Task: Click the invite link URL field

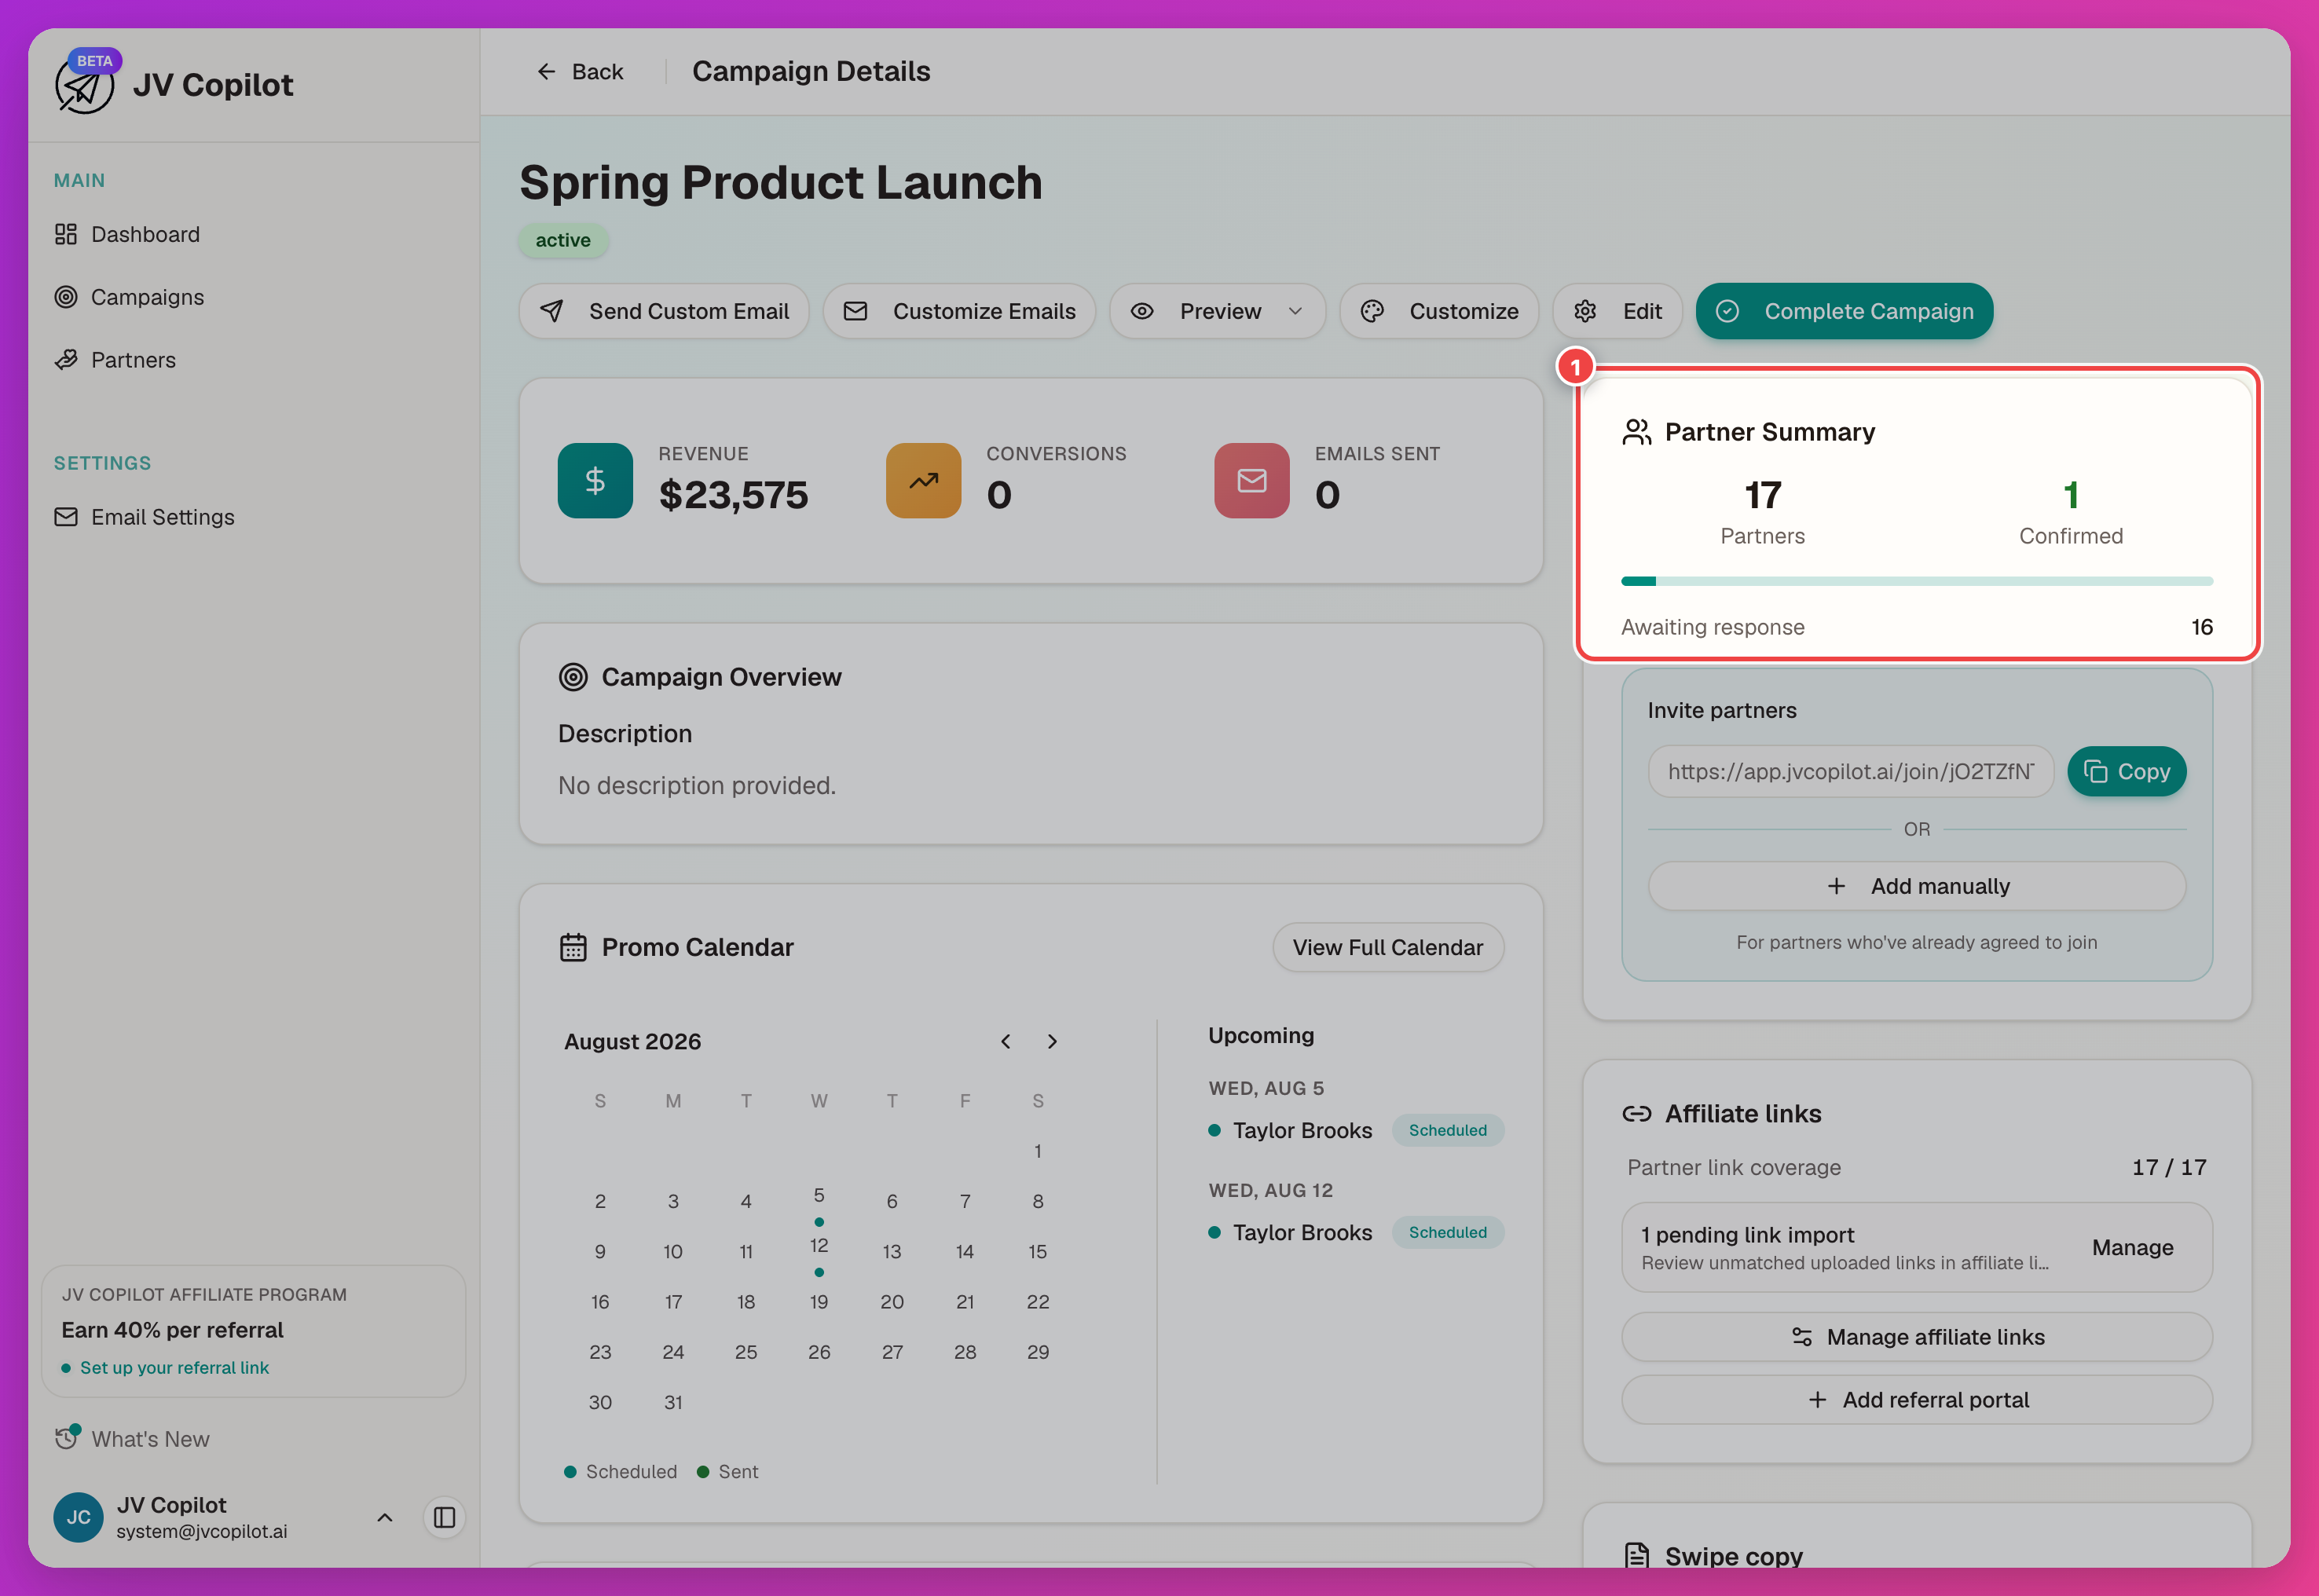Action: 1850,771
